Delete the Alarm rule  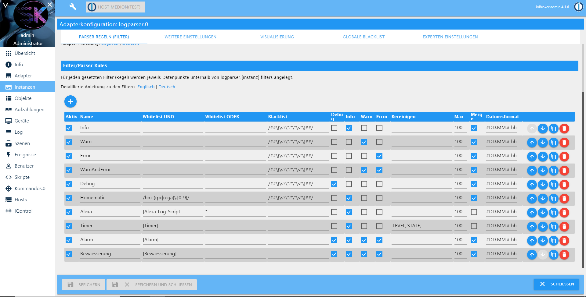tap(564, 241)
